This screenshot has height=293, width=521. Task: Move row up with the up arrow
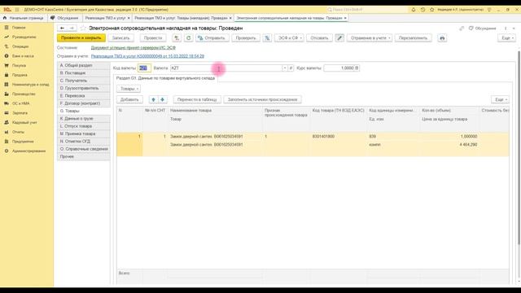click(x=153, y=99)
